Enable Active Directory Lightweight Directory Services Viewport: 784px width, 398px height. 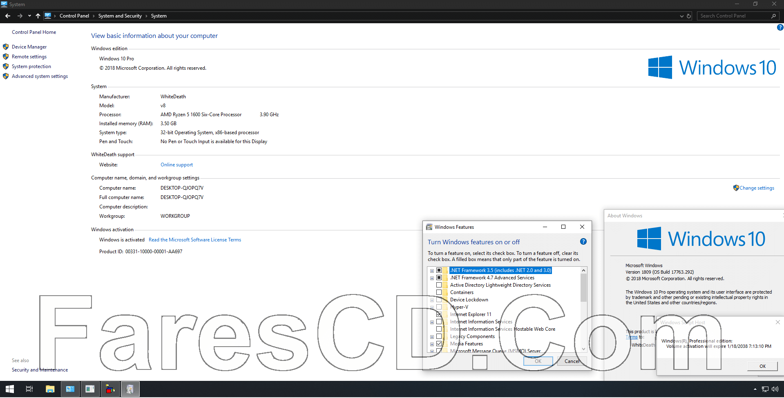[439, 285]
